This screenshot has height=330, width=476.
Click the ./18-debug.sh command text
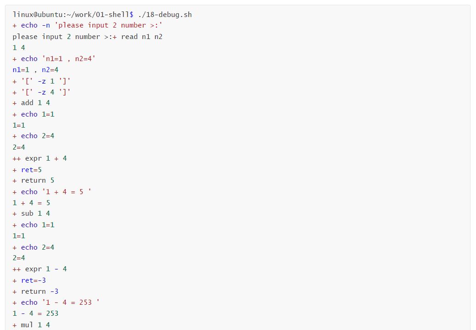tap(165, 15)
